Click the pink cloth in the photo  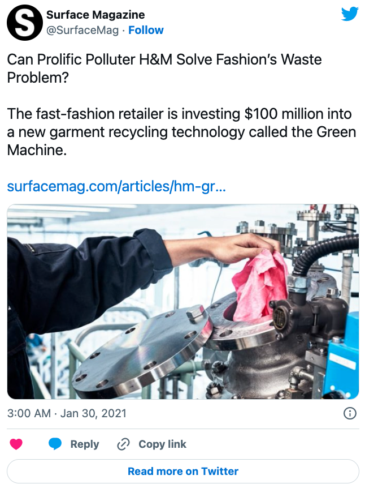click(x=260, y=285)
